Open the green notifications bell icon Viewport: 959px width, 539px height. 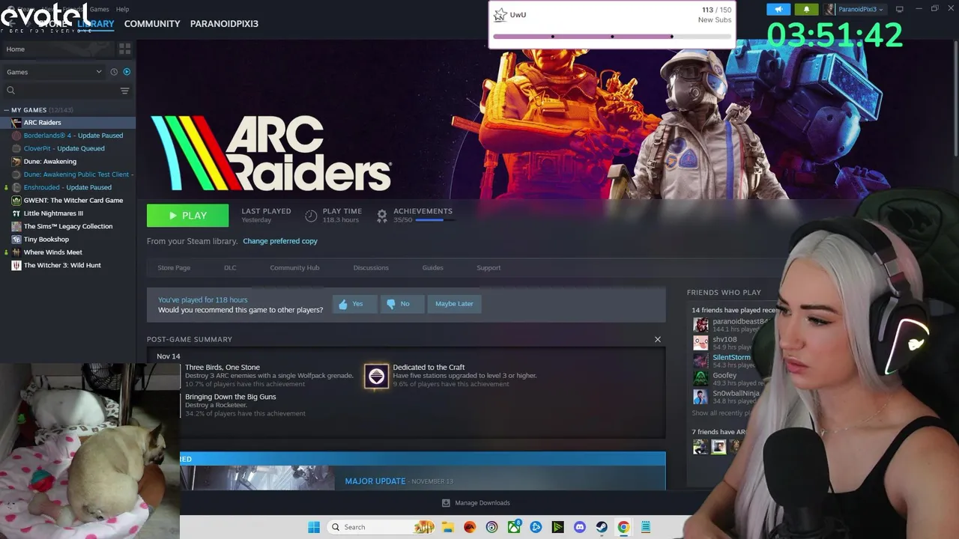click(x=806, y=9)
